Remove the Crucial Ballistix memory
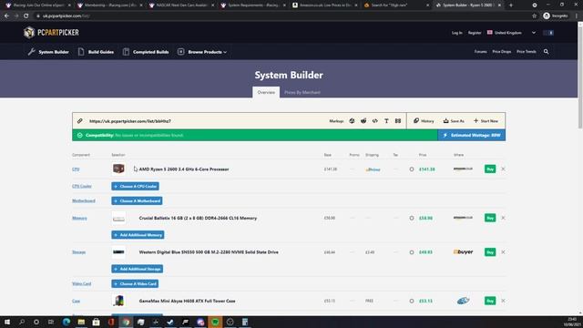The height and width of the screenshot is (328, 583). point(503,218)
